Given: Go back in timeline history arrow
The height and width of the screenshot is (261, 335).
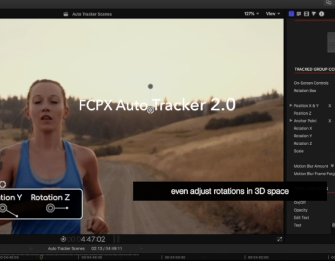Looking at the screenshot, I should click(x=31, y=248).
